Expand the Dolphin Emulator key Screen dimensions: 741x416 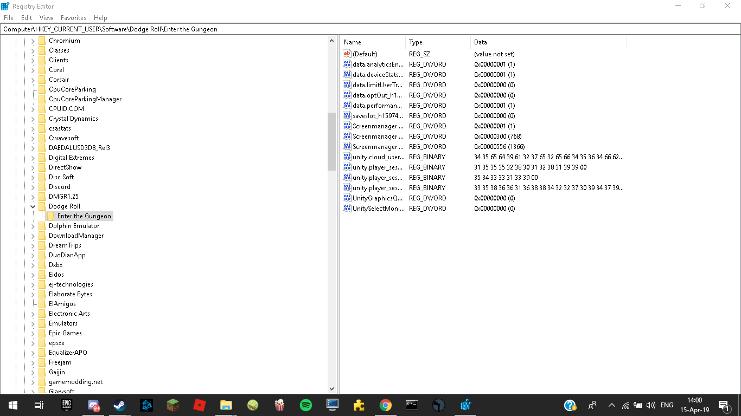33,226
